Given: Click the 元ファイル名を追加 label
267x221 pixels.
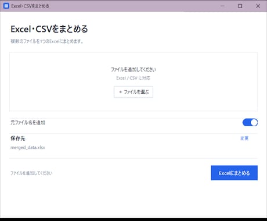Looking at the screenshot, I should [x=28, y=123].
